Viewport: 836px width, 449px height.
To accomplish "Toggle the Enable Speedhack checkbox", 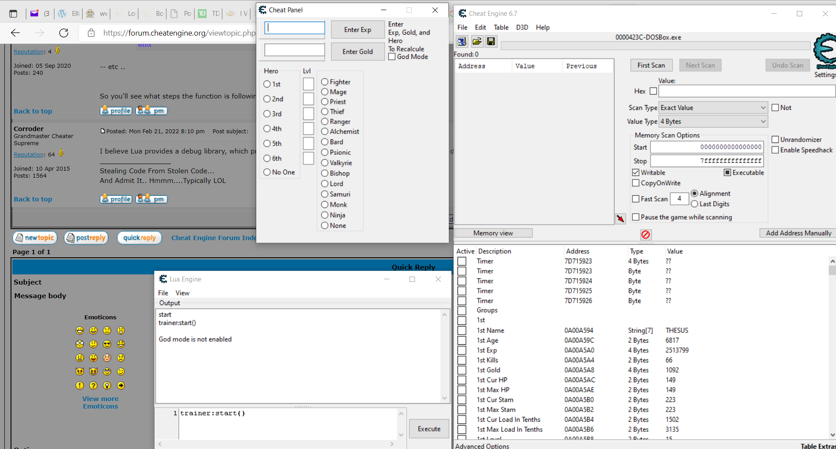I will 775,150.
